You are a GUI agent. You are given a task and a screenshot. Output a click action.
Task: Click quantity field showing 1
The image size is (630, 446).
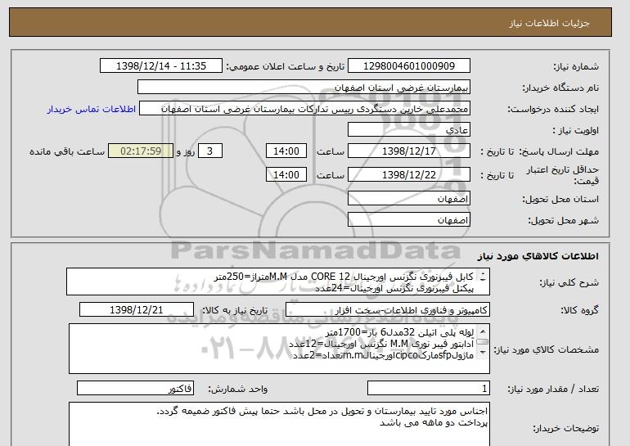[x=429, y=389]
